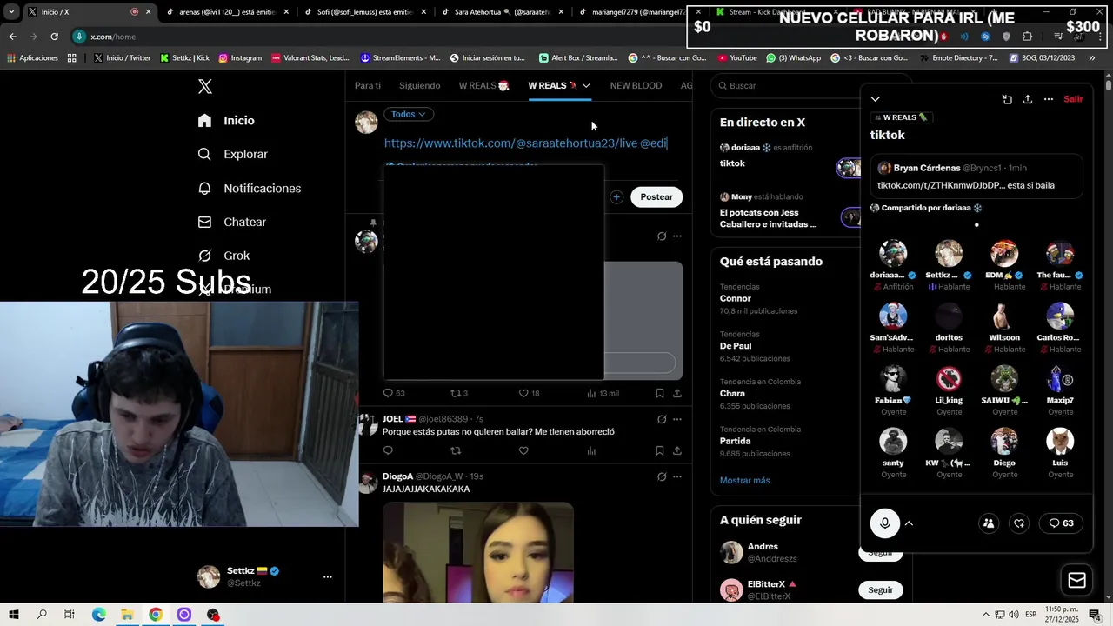Expand W REALS tab chevron
The width and height of the screenshot is (1113, 626).
coord(586,85)
